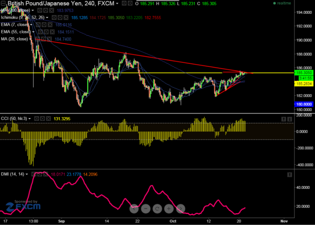Screen dimensions: 315x225
Task: Click the MA 200 value 183.9753
Action: (65, 10)
